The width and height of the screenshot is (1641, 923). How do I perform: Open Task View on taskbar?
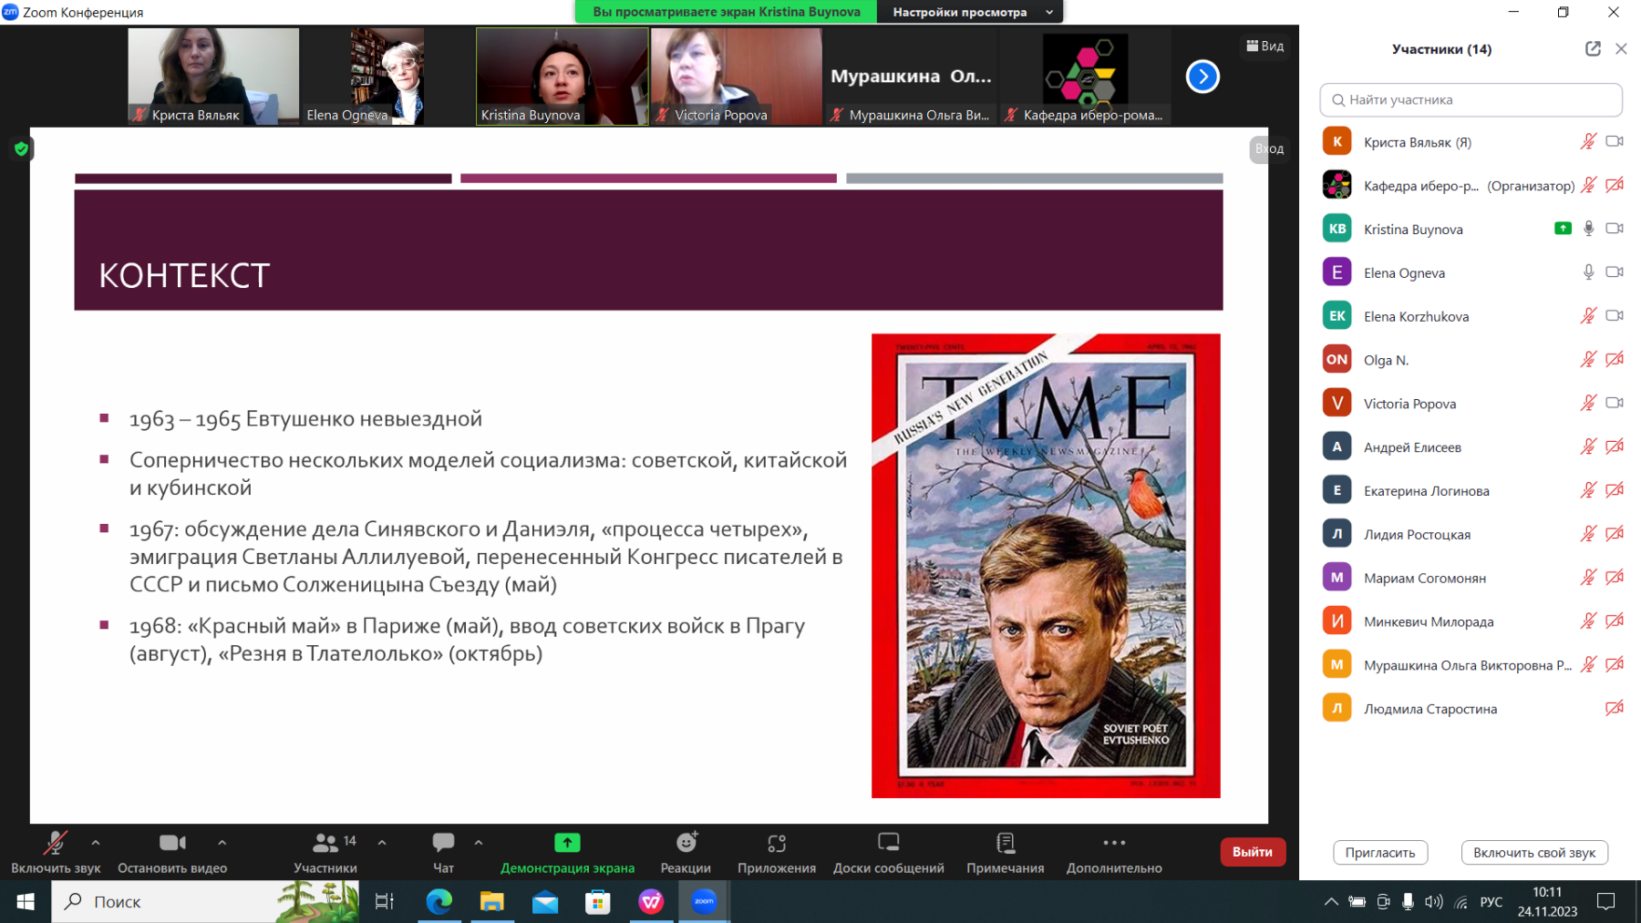click(x=385, y=901)
